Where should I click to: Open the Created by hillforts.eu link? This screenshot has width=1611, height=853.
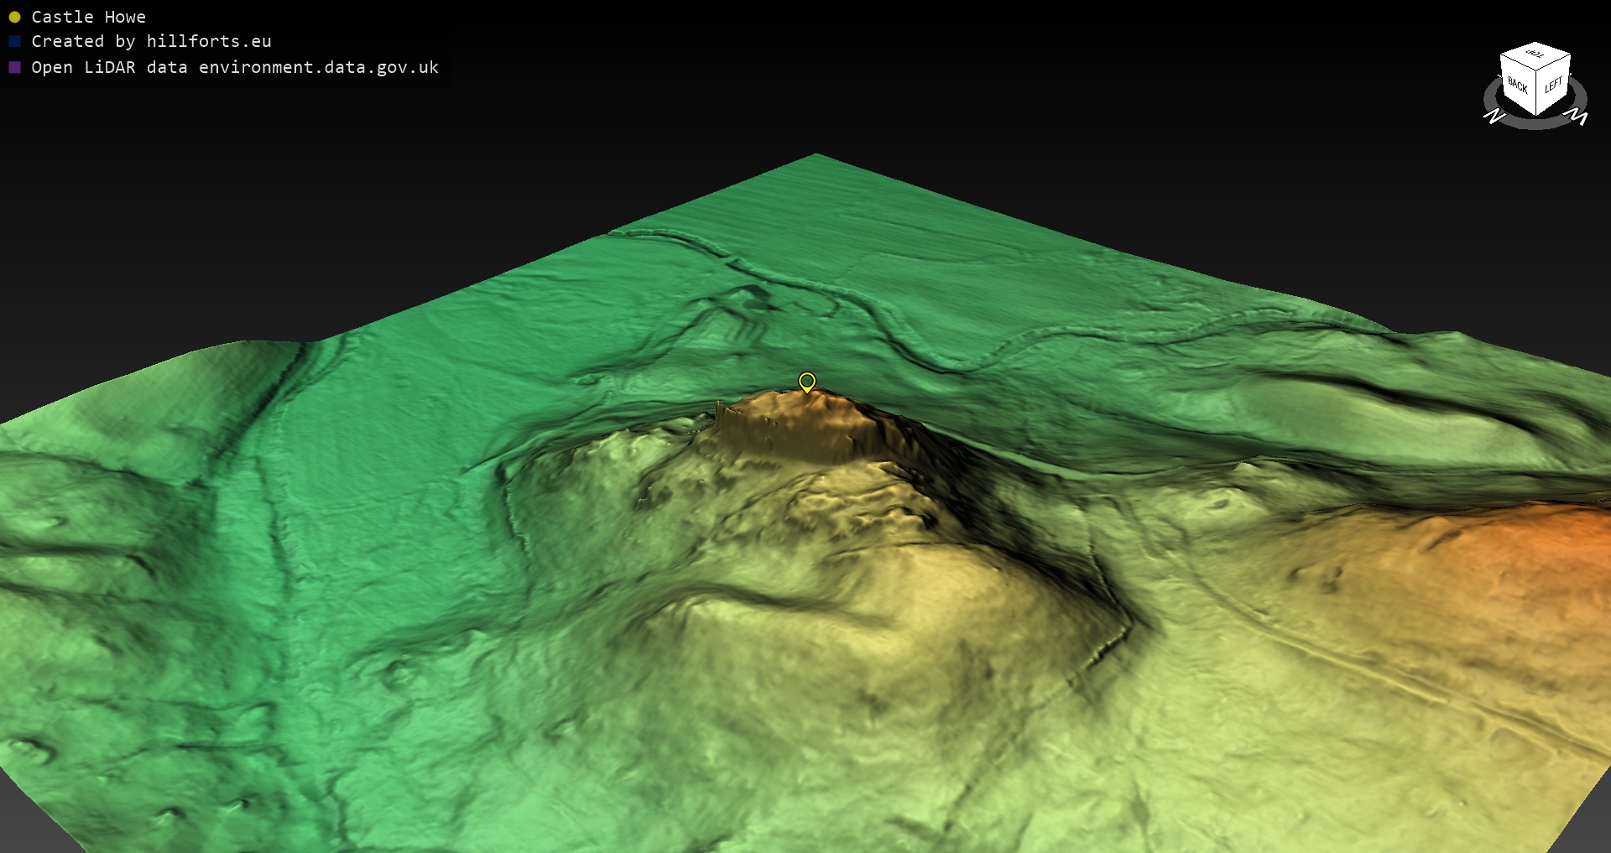point(151,41)
